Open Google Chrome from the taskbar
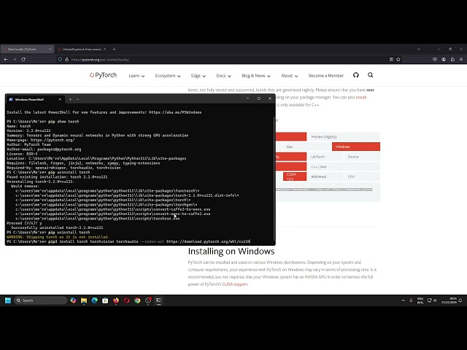Image resolution: width=467 pixels, height=350 pixels. pyautogui.click(x=137, y=300)
